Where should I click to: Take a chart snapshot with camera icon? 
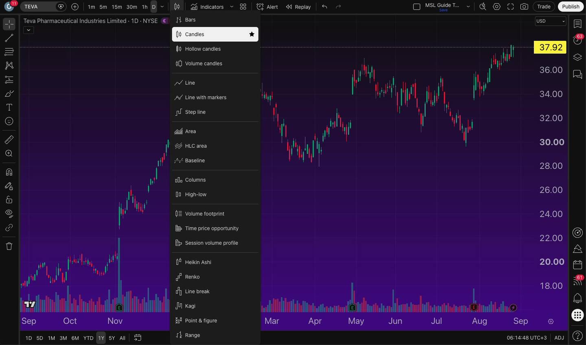click(524, 7)
